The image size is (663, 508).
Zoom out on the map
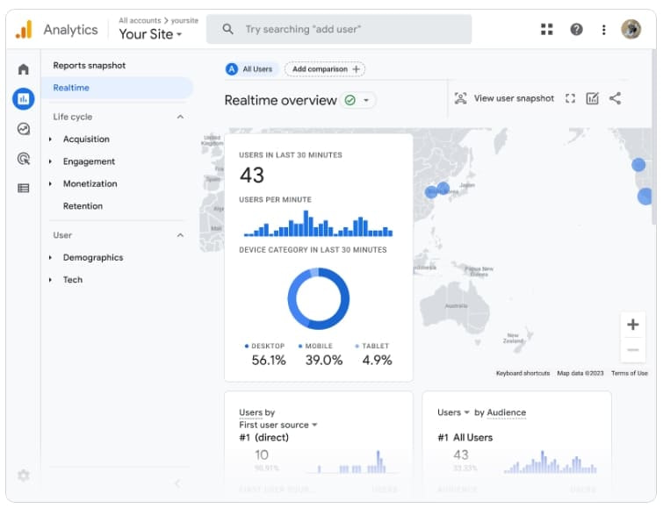pos(632,349)
